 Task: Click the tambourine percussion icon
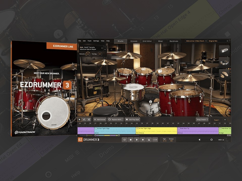click(224, 63)
